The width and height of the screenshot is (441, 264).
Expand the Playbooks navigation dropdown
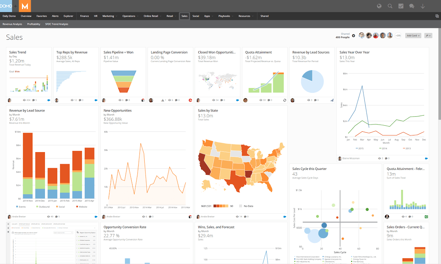(225, 16)
